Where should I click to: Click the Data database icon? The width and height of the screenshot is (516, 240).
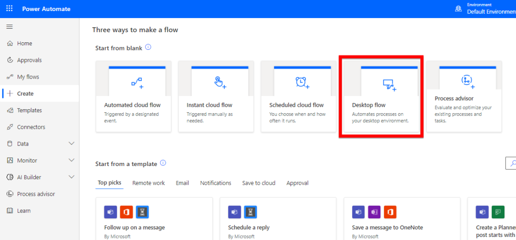(x=10, y=144)
